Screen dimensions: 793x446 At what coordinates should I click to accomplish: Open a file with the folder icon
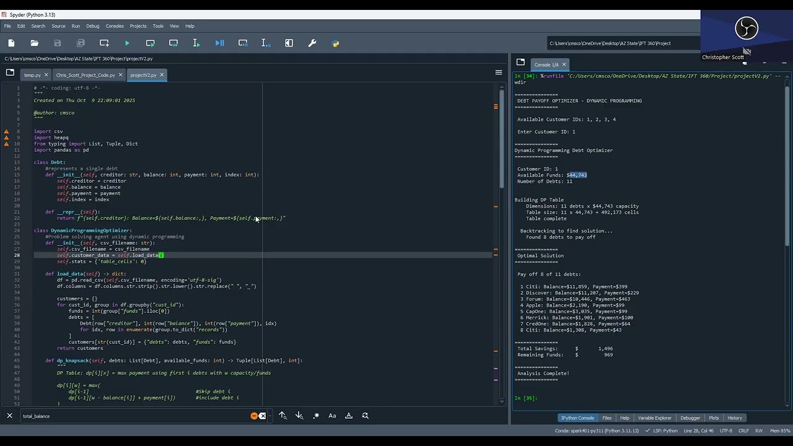tap(35, 43)
